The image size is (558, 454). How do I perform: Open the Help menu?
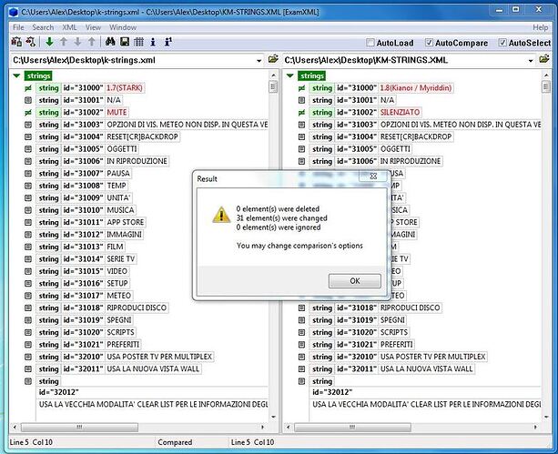coord(540,27)
